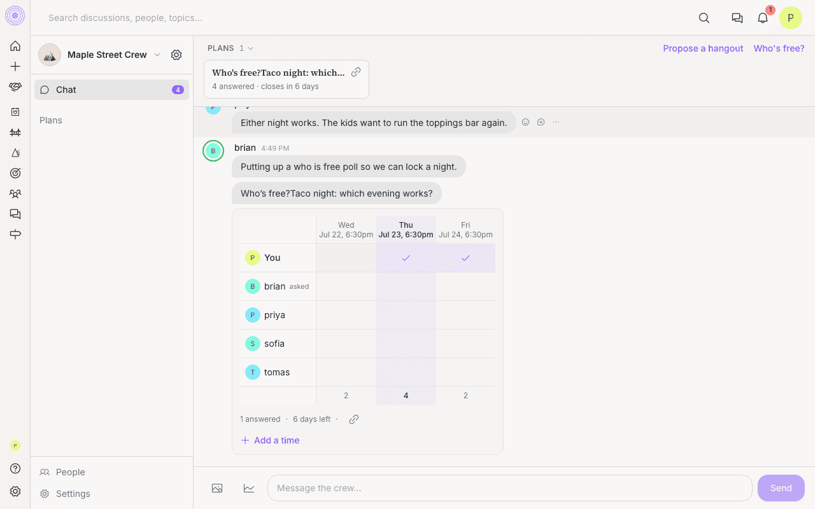This screenshot has width=815, height=509.
Task: Click brian's name above his message
Action: 245,148
